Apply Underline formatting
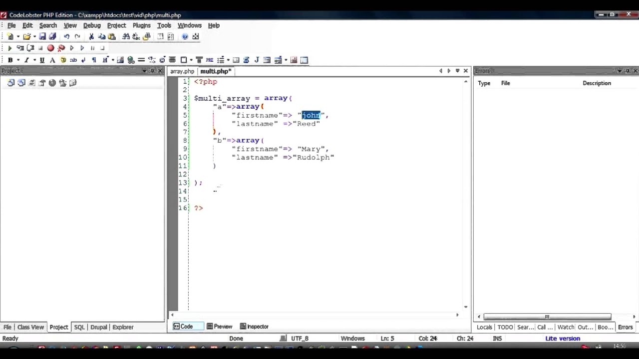639x359 pixels. point(42,60)
